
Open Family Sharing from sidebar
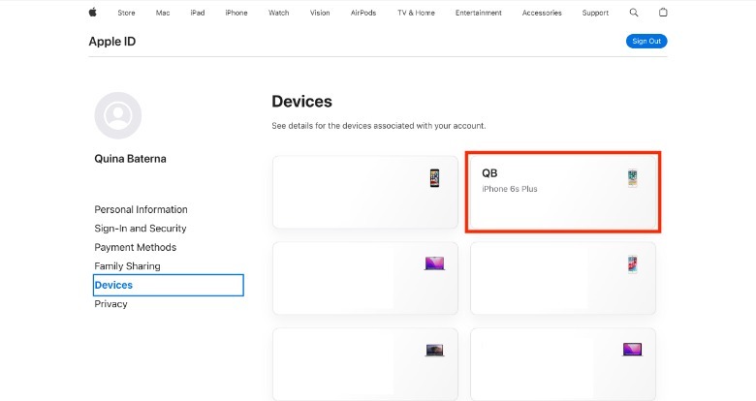pos(127,266)
